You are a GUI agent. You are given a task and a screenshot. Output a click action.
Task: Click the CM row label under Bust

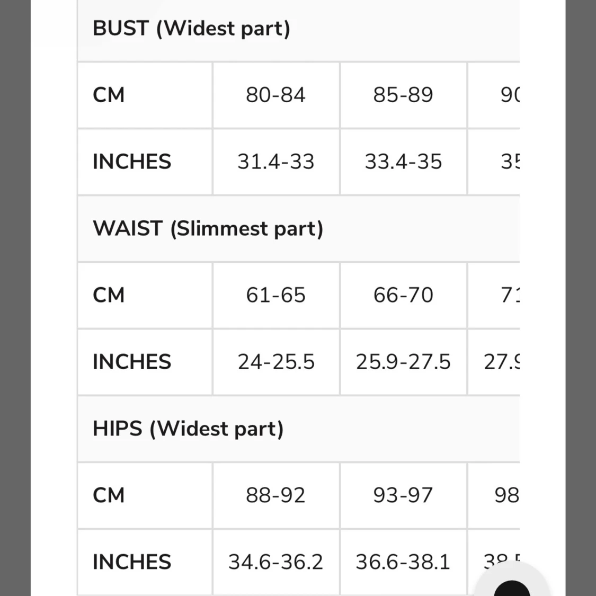point(109,95)
